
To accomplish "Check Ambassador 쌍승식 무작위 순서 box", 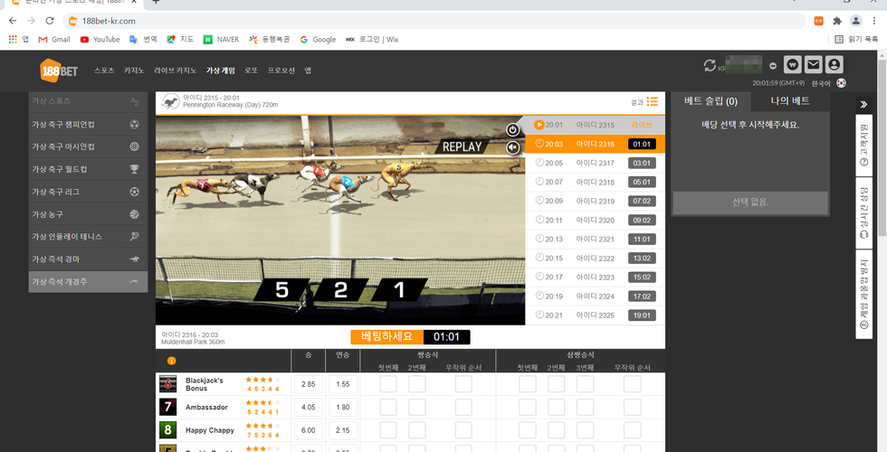I will coord(463,408).
